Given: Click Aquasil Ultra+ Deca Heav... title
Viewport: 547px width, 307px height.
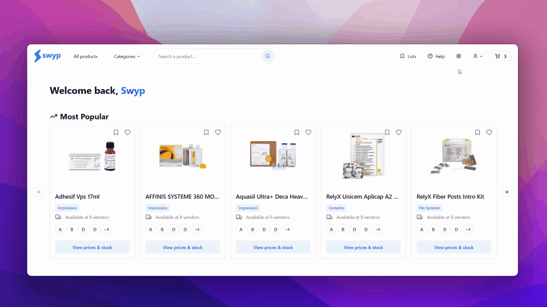Looking at the screenshot, I should [x=272, y=197].
